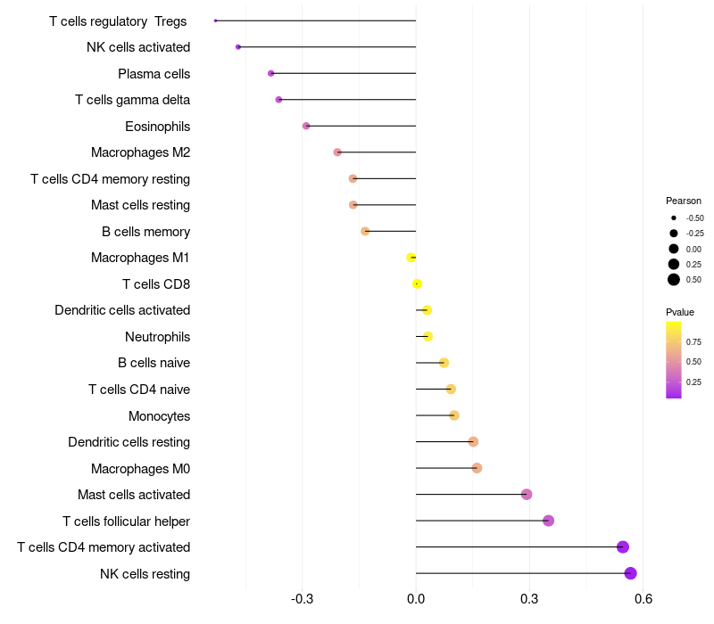
Task: Click the -0.3 x-axis tick label
Action: [x=302, y=599]
